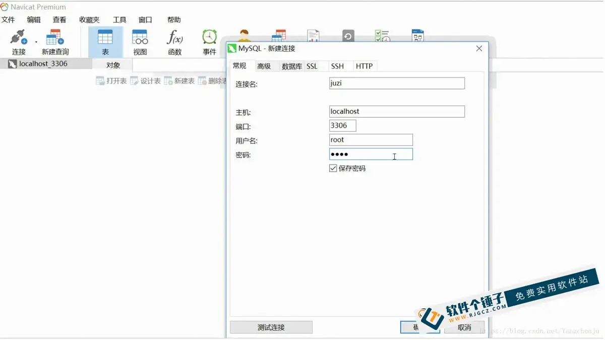Open the 文件 menu
The width and height of the screenshot is (605, 340).
8,20
